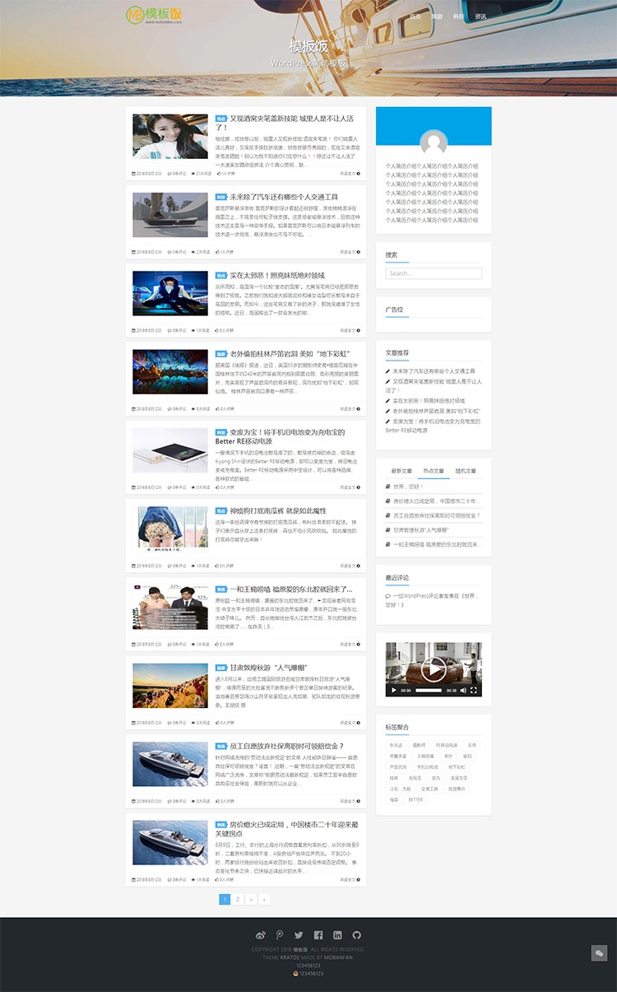Click colorful cave thumbnail of 桂林 post
The height and width of the screenshot is (992, 617).
pos(170,371)
